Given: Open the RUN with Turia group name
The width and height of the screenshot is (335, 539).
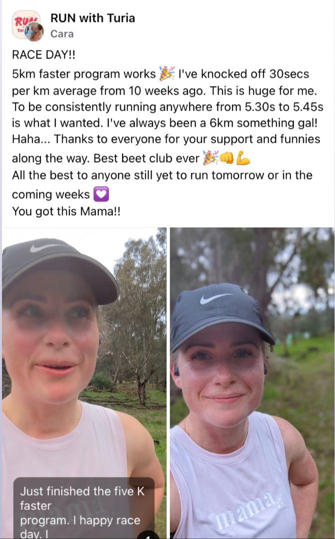Looking at the screenshot, I should 92,18.
